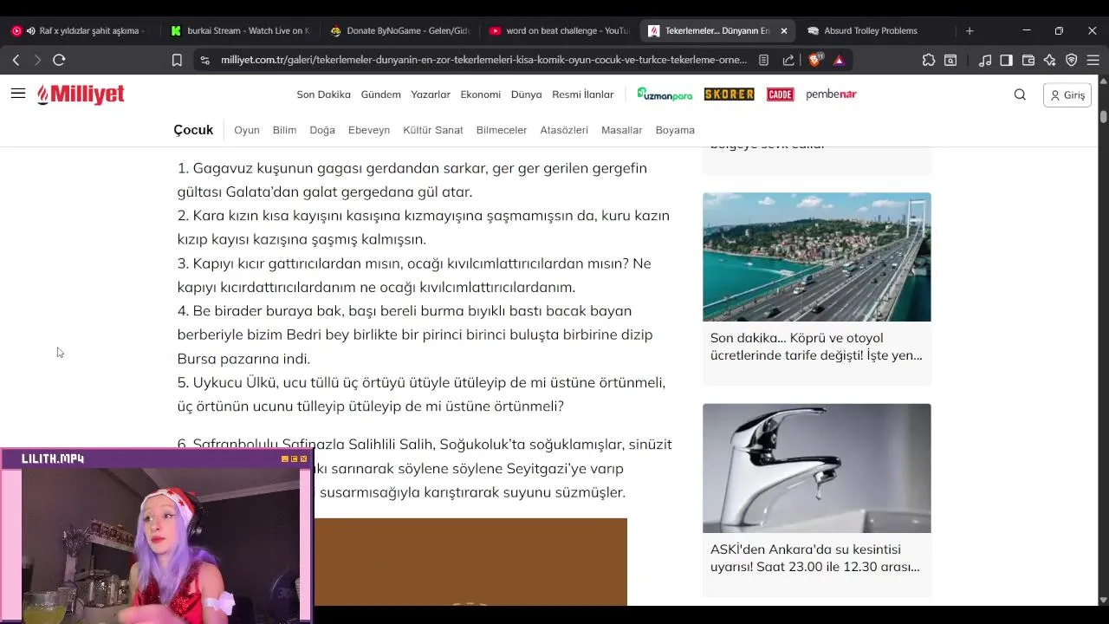Open a new browser tab

pyautogui.click(x=970, y=30)
